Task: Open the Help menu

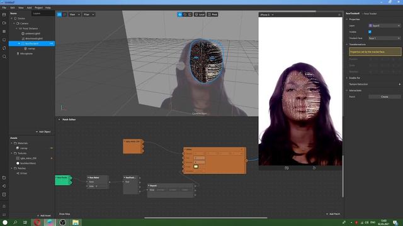Action: pos(48,8)
